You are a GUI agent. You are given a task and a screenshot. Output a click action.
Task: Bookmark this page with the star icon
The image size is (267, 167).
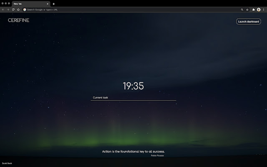[x=247, y=9]
